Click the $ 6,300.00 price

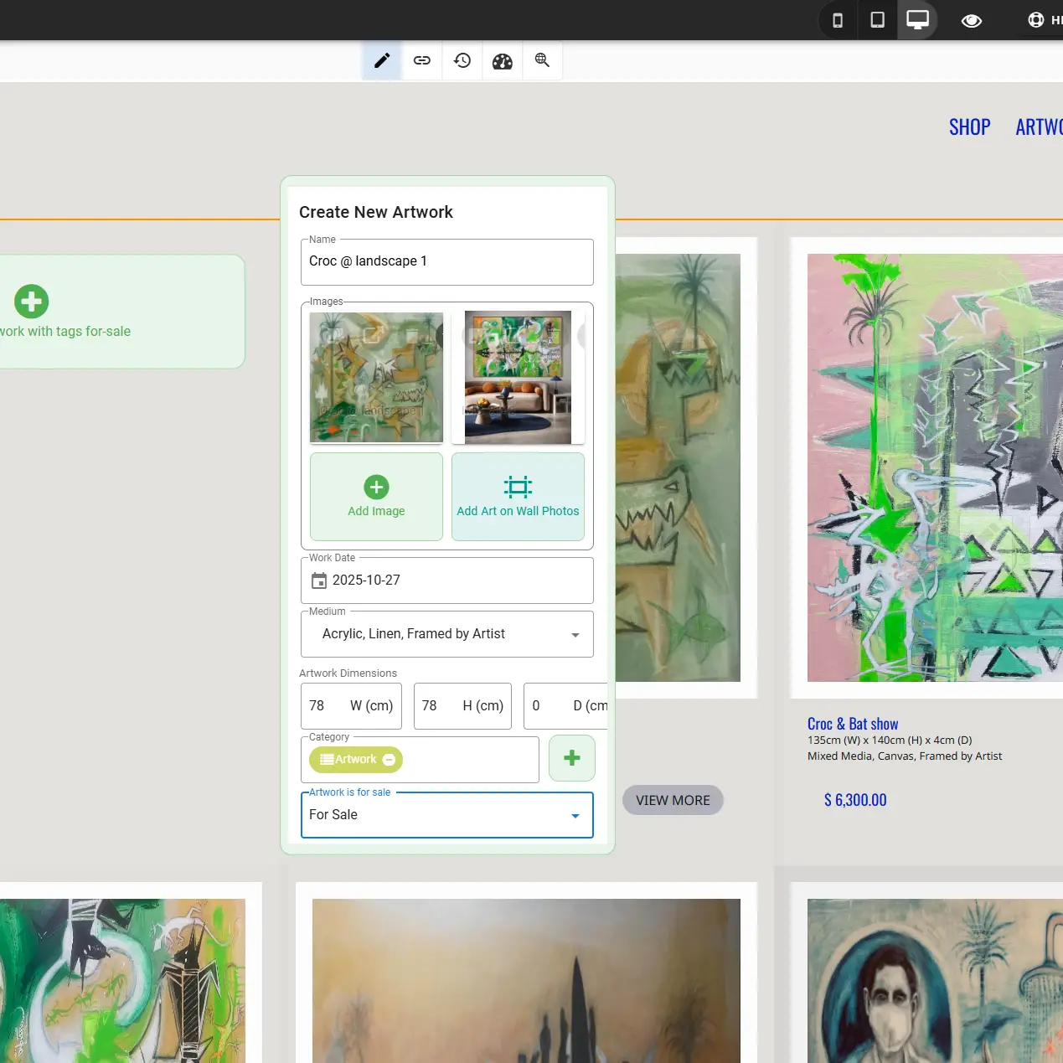pyautogui.click(x=855, y=800)
